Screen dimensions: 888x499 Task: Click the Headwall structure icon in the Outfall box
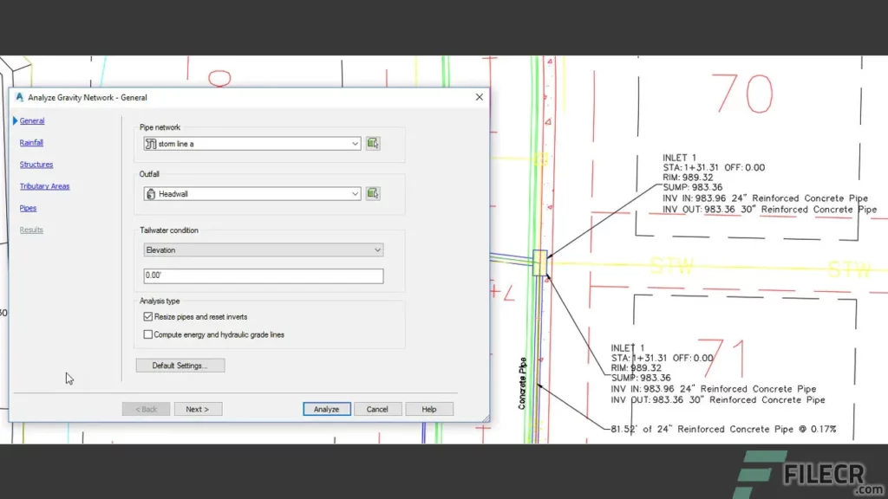pyautogui.click(x=151, y=194)
